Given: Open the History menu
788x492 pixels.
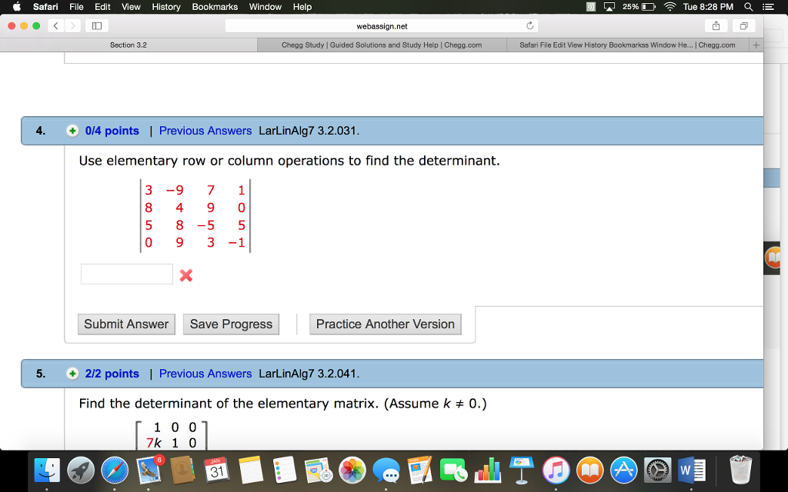Looking at the screenshot, I should [165, 7].
